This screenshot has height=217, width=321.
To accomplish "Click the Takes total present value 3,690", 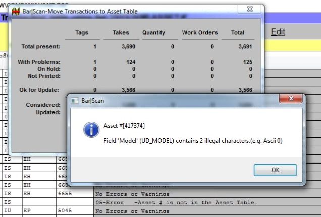I will [x=128, y=46].
